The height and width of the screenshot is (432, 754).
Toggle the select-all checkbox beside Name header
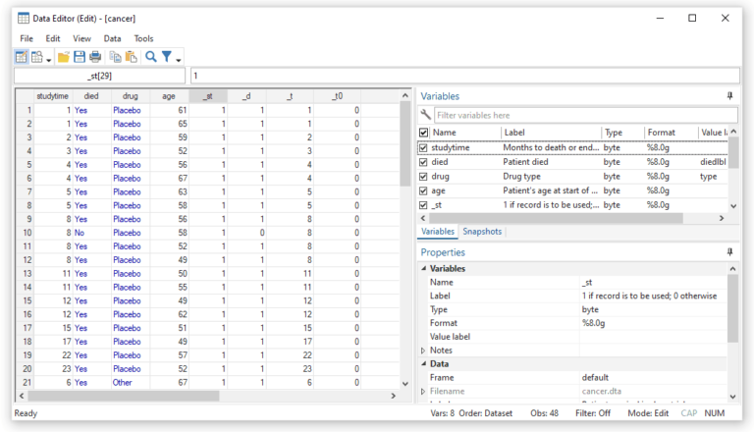click(x=424, y=133)
